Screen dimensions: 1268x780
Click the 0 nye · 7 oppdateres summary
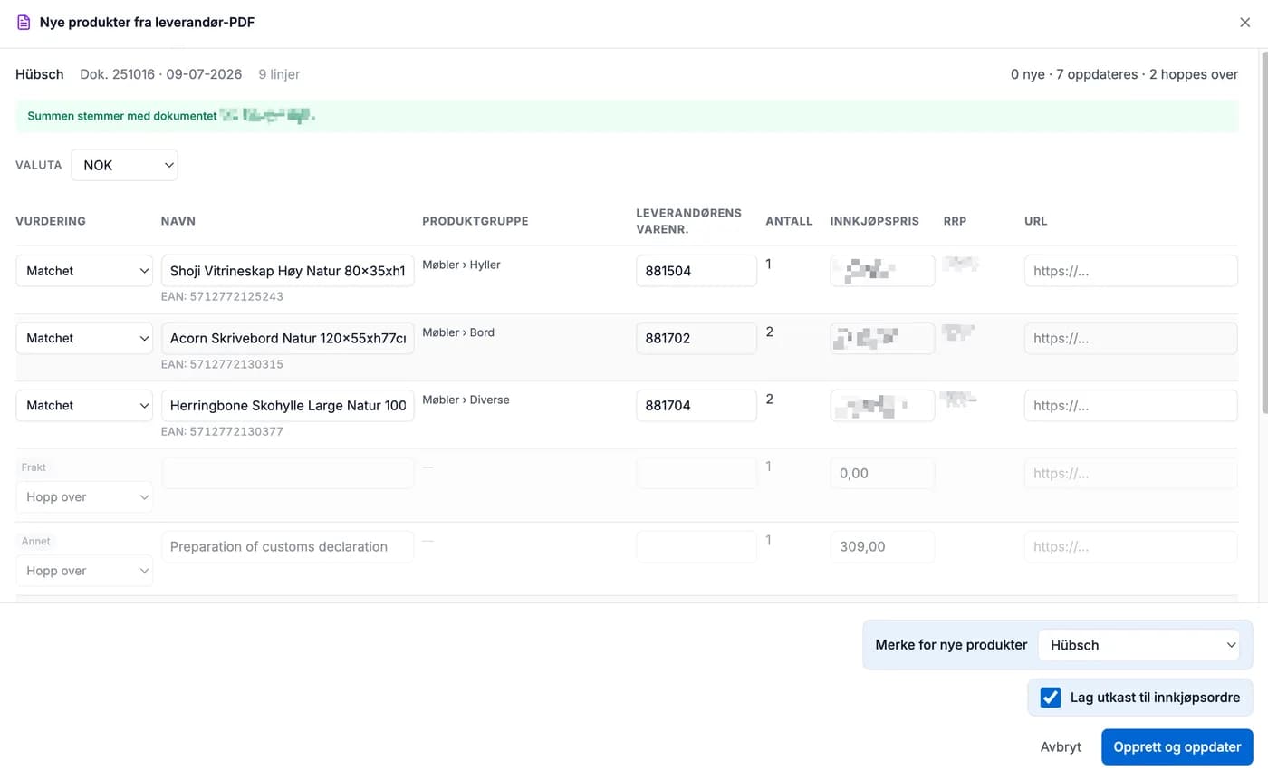tap(1124, 74)
